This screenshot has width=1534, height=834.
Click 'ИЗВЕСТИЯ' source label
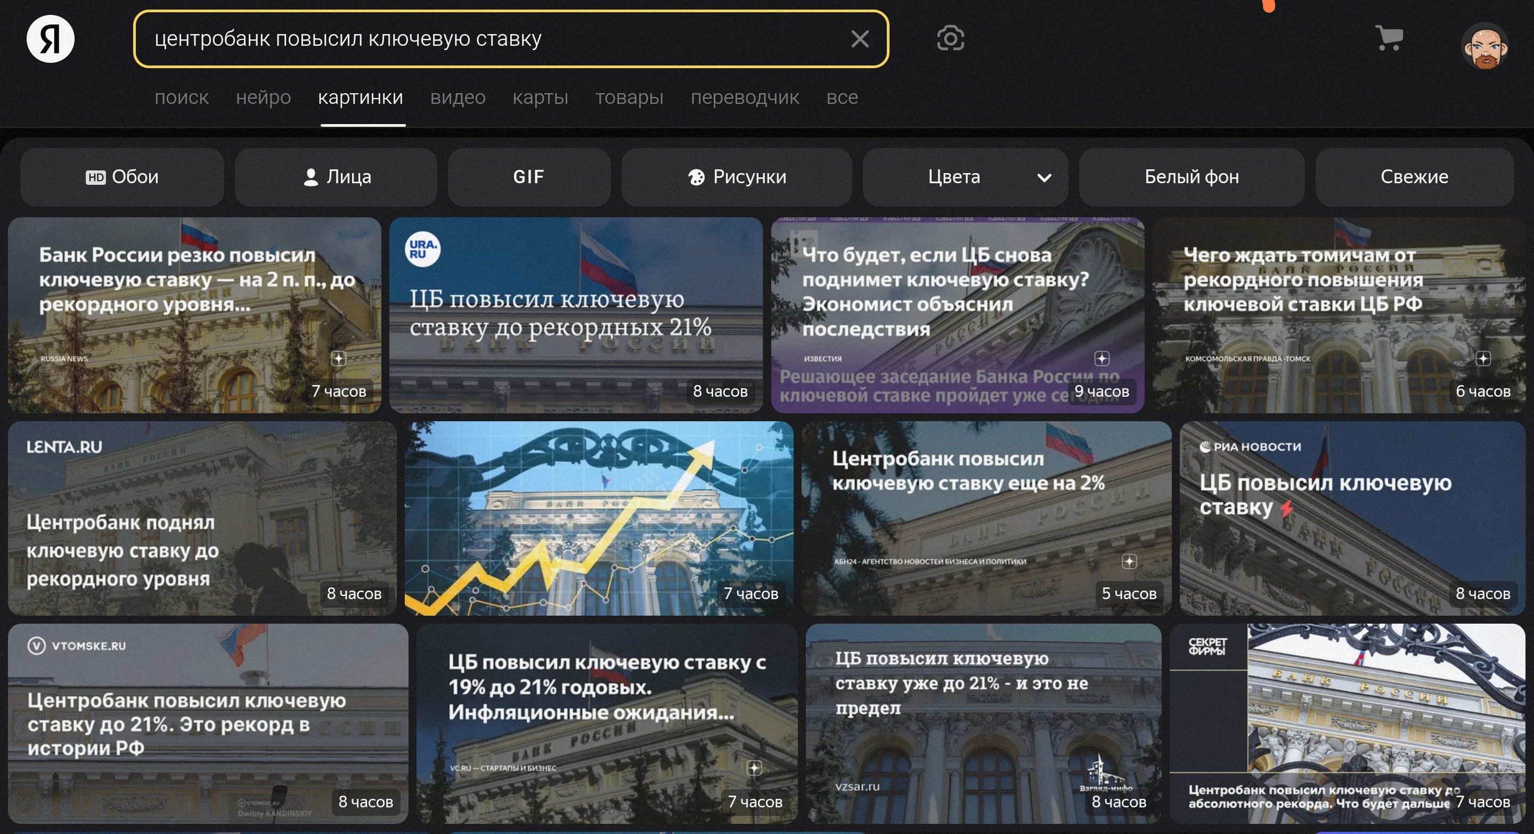click(822, 358)
